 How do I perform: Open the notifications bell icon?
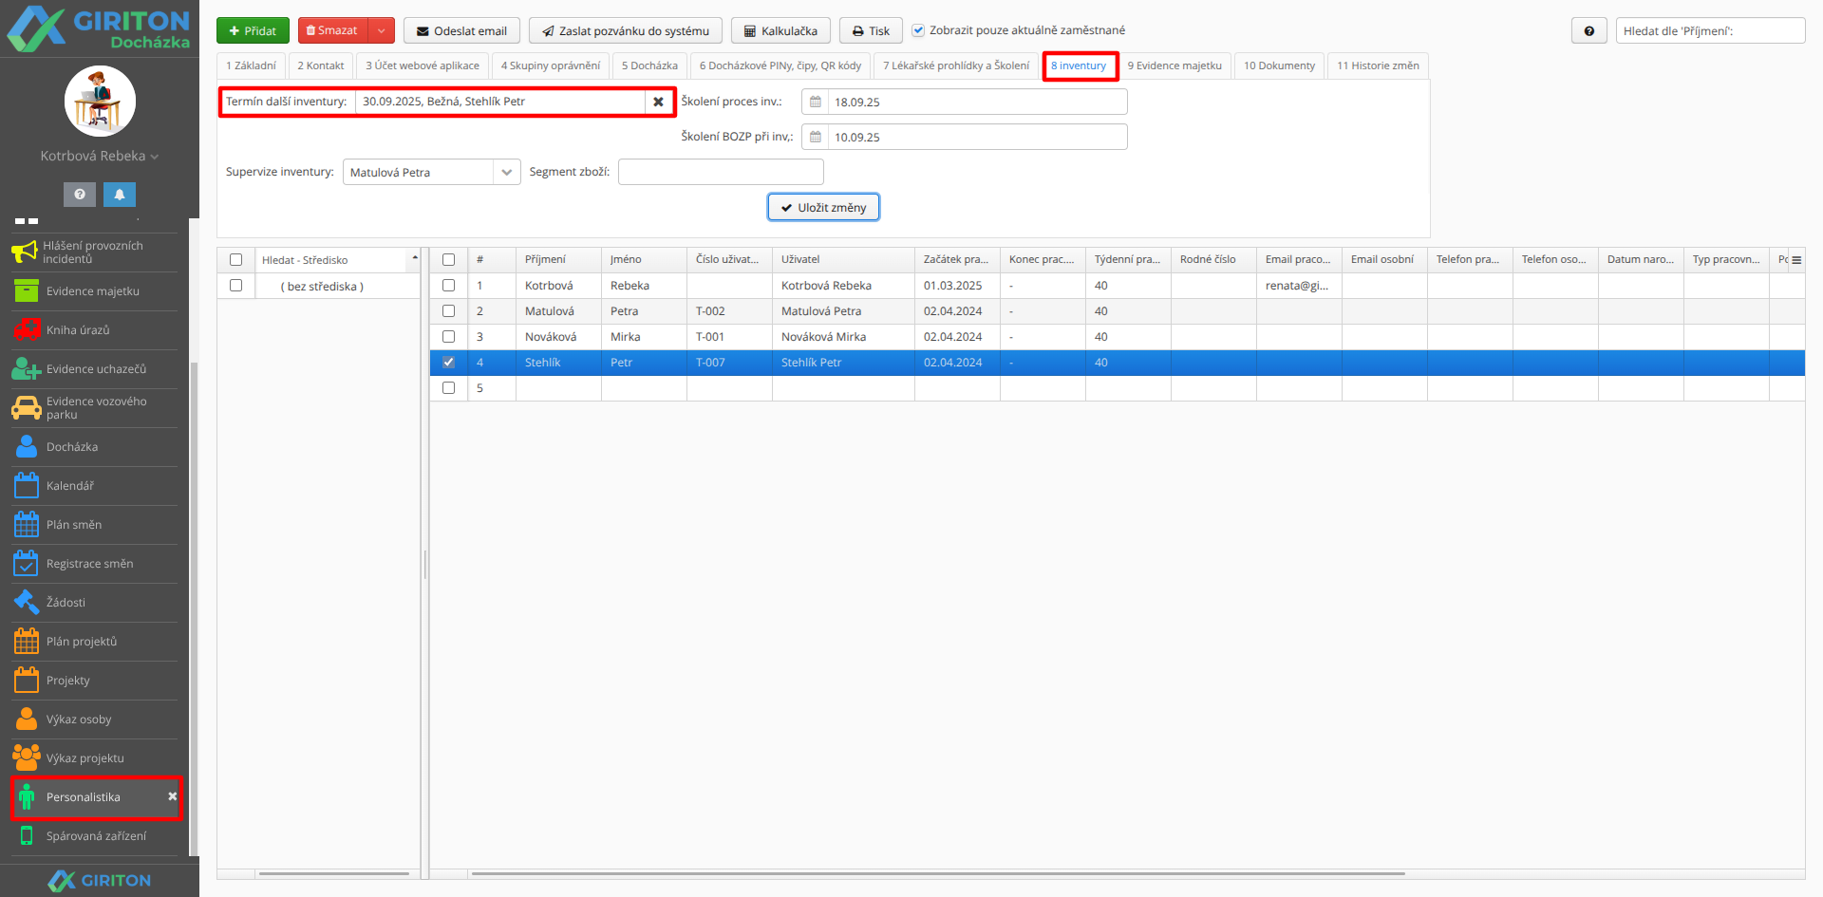pyautogui.click(x=120, y=195)
